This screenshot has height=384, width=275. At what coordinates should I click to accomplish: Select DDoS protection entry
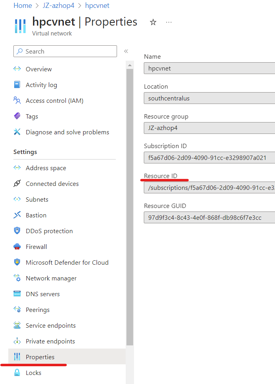tap(67, 230)
